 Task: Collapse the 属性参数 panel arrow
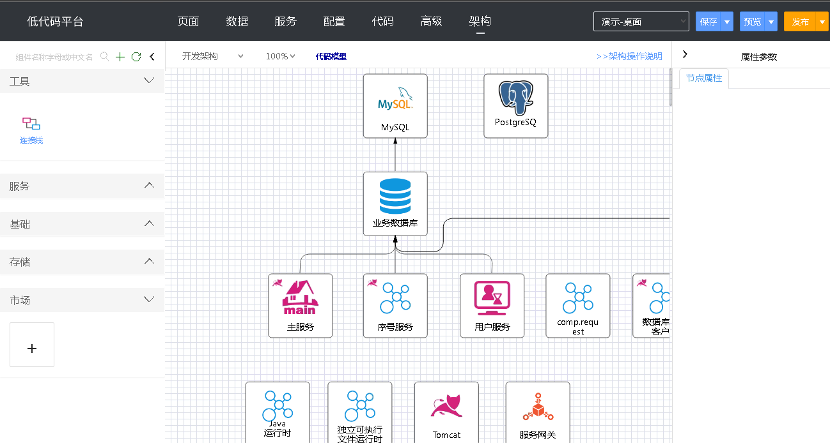[685, 55]
